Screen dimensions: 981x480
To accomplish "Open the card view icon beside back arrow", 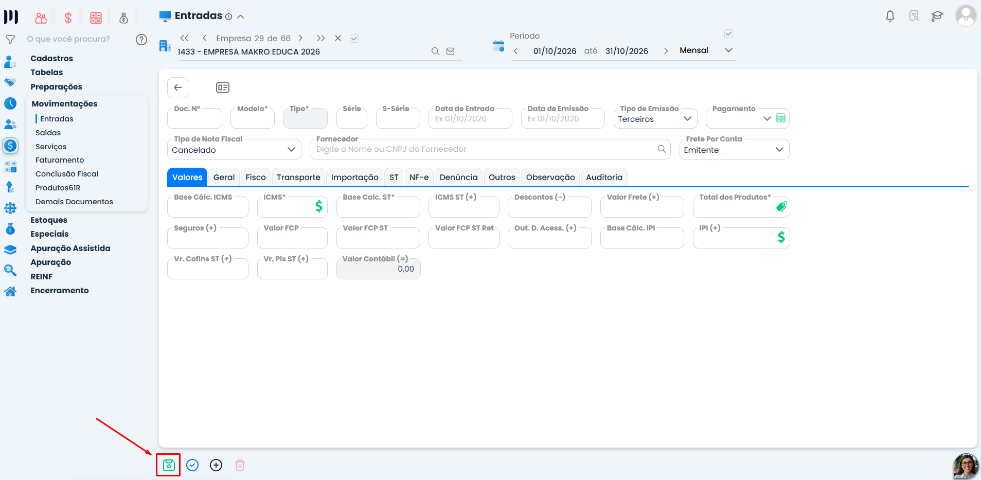I will pos(223,87).
